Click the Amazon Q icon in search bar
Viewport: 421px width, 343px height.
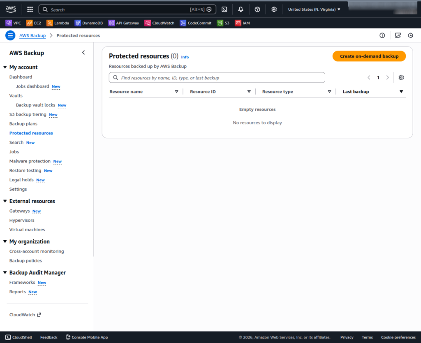click(209, 9)
